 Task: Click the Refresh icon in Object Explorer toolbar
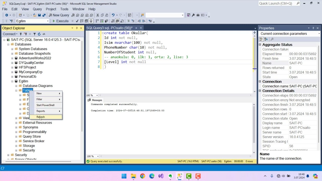39,34
